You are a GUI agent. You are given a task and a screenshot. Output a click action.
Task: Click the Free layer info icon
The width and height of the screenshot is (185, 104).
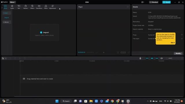click(x=182, y=38)
